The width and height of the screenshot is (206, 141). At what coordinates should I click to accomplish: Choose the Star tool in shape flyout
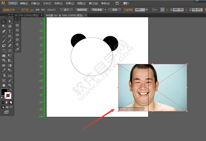point(17,44)
